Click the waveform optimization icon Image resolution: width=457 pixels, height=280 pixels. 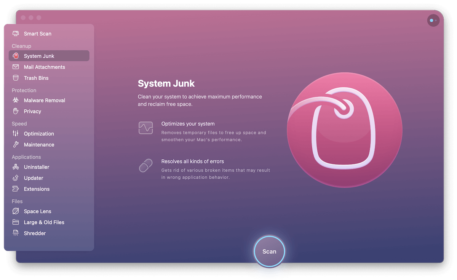[x=145, y=128]
